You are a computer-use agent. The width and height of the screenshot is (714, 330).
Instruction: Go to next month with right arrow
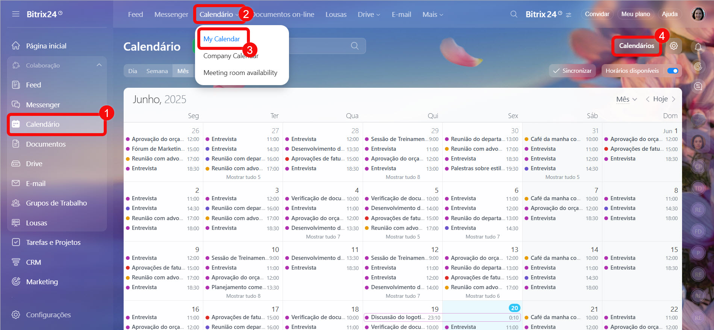673,99
